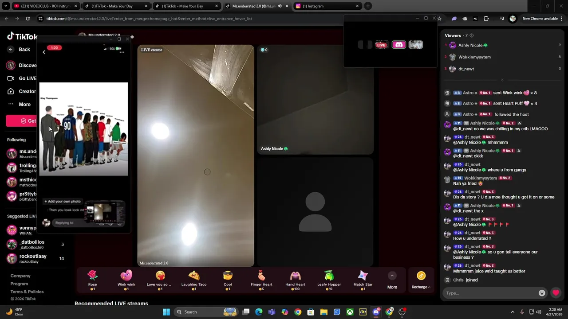Open File Explorer from taskbar
The image size is (568, 319).
324,312
